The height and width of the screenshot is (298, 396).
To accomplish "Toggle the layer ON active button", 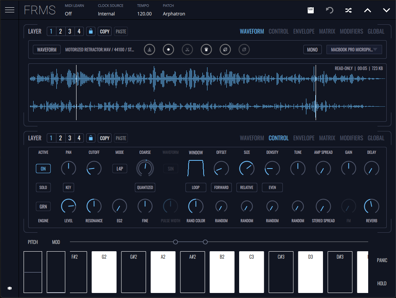I will pos(43,169).
